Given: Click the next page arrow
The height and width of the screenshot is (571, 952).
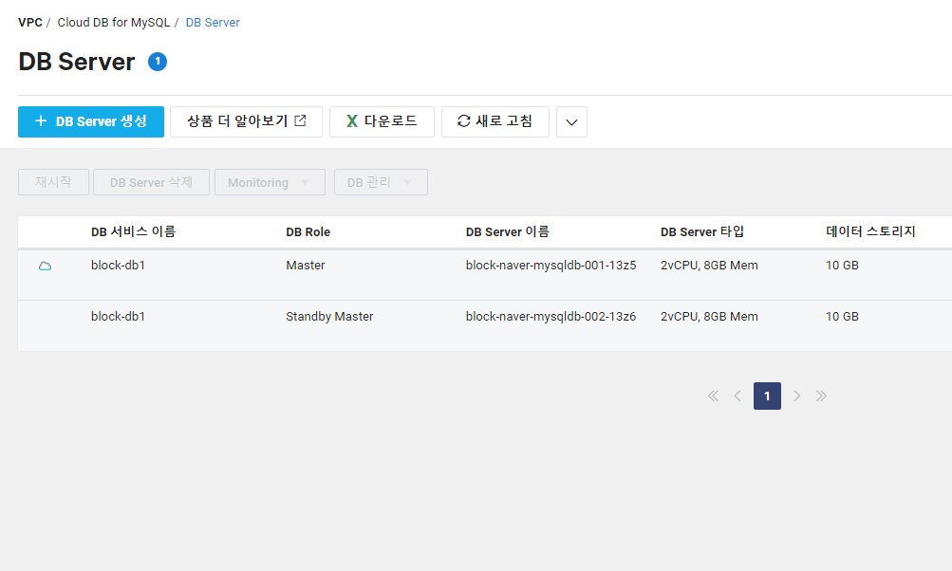Looking at the screenshot, I should click(x=796, y=396).
